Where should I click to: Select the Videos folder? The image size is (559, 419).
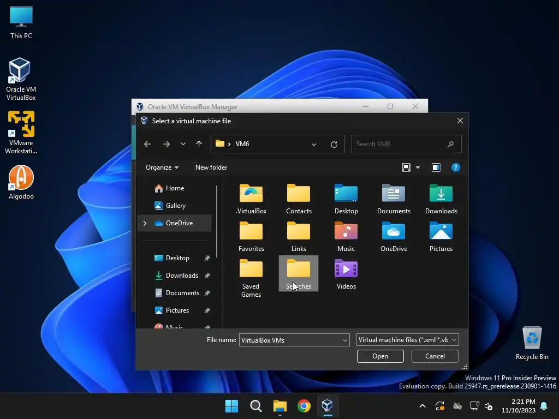click(346, 274)
